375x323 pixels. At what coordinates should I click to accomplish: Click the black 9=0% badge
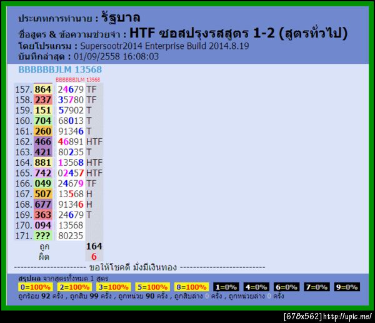point(347,287)
